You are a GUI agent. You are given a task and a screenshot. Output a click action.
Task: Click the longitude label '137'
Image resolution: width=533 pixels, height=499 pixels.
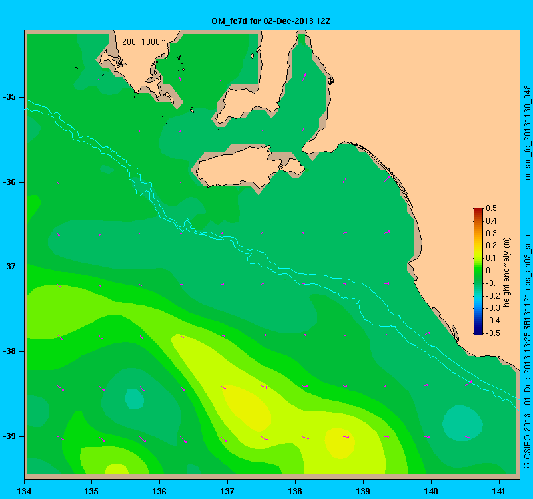point(227,491)
